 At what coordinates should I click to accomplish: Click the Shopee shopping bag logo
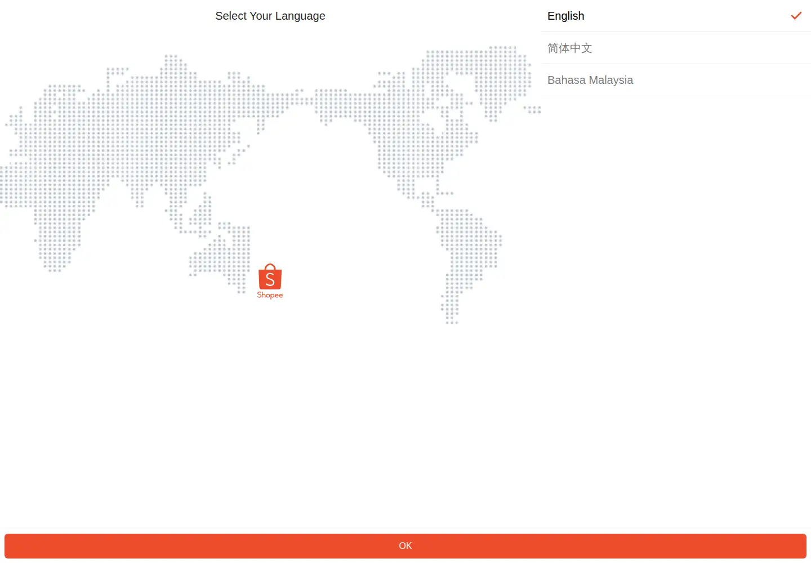point(270,281)
